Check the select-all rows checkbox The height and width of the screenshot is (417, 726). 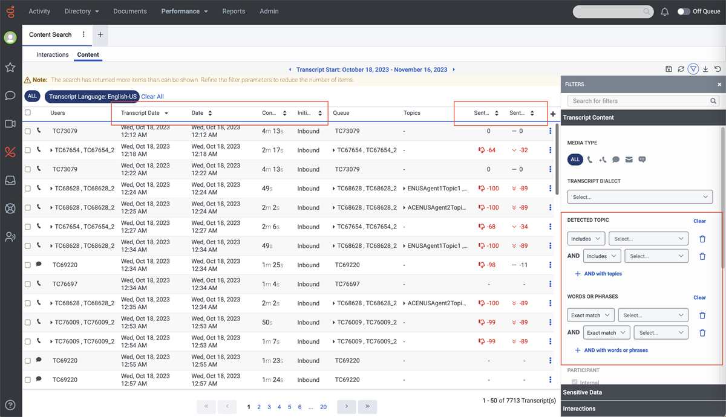28,112
